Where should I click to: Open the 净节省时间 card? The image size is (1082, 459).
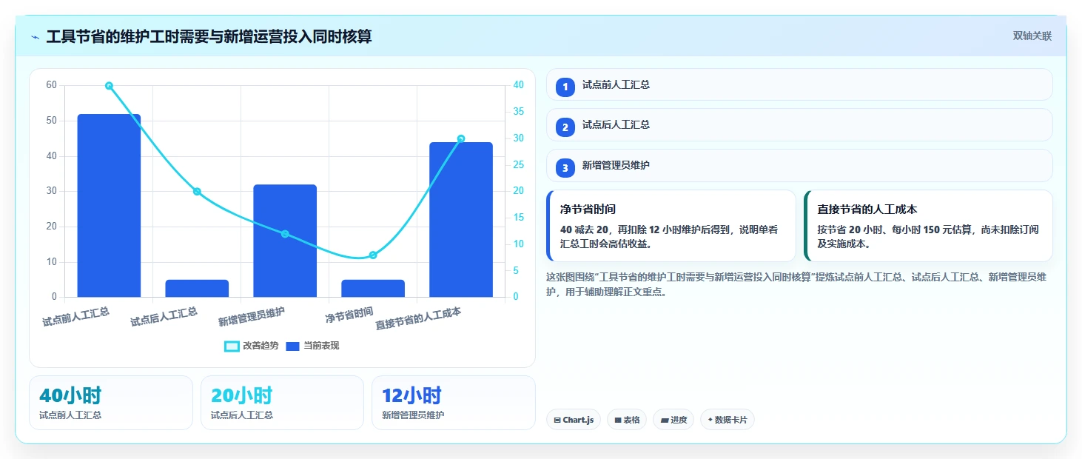(x=671, y=226)
